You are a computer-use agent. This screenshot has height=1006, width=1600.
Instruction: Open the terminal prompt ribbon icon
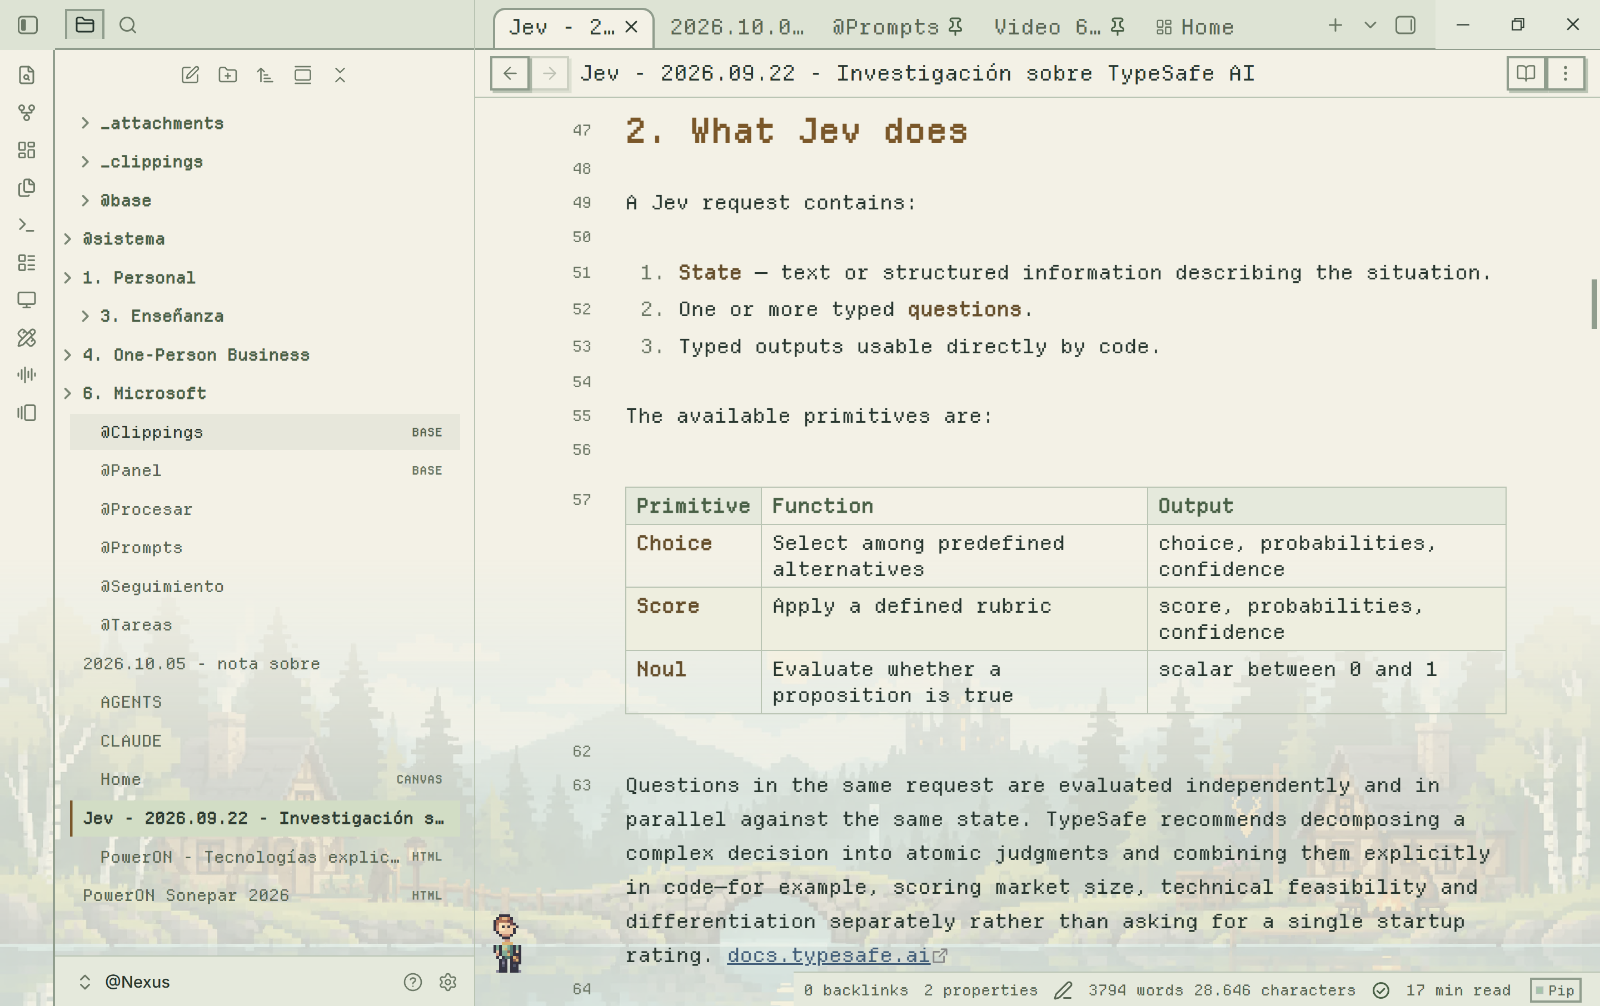coord(27,225)
